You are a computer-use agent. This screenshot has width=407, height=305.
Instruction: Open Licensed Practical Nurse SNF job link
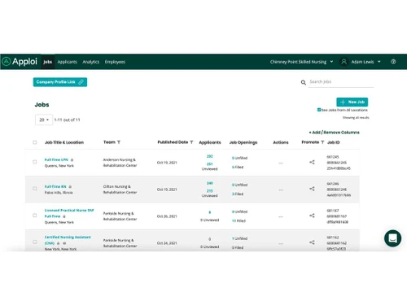pyautogui.click(x=69, y=213)
